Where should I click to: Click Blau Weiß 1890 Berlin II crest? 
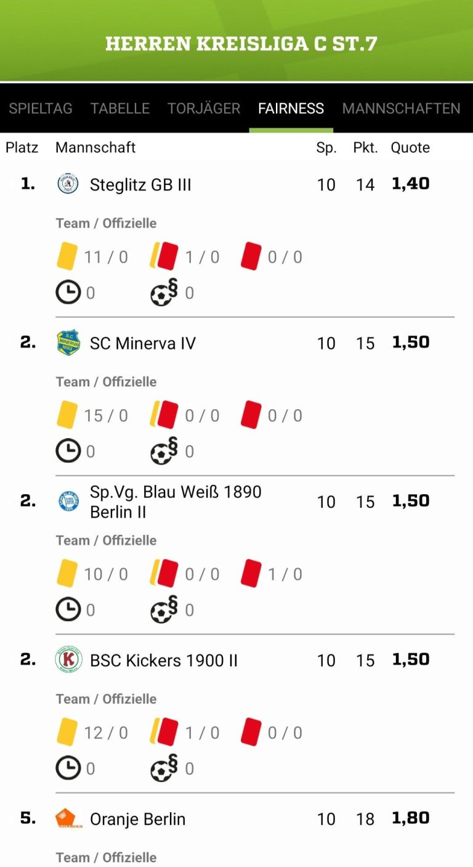point(68,501)
